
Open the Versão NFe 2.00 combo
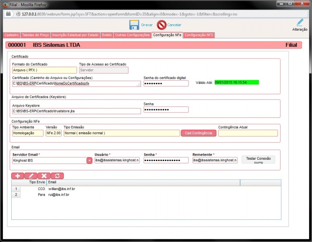click(54, 133)
